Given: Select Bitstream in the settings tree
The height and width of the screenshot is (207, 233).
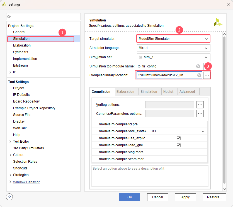Looking at the screenshot, I should 20,65.
